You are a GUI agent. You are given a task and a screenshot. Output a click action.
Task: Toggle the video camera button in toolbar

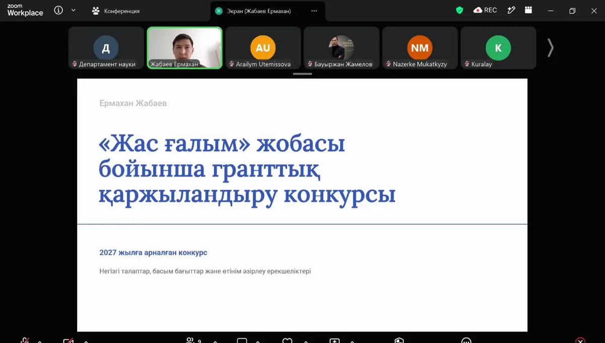[x=69, y=341]
